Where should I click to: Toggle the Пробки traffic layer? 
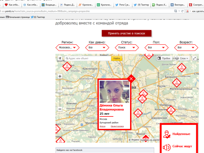(164, 58)
